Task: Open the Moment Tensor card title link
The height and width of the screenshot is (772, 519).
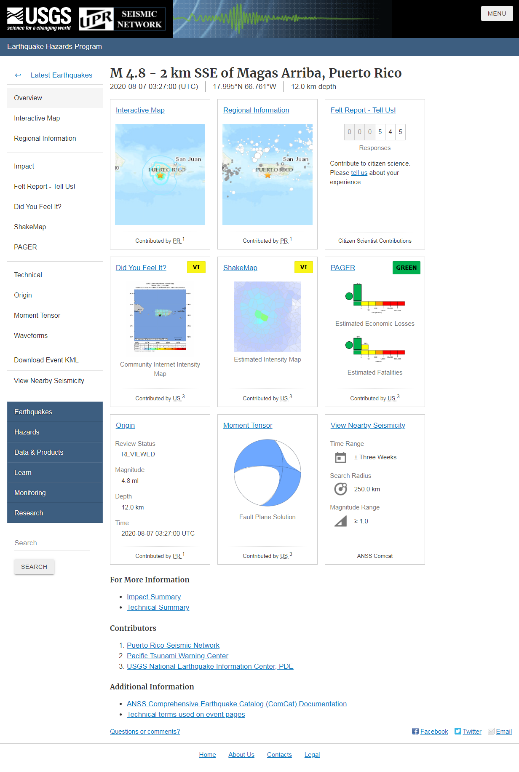Action: 248,425
